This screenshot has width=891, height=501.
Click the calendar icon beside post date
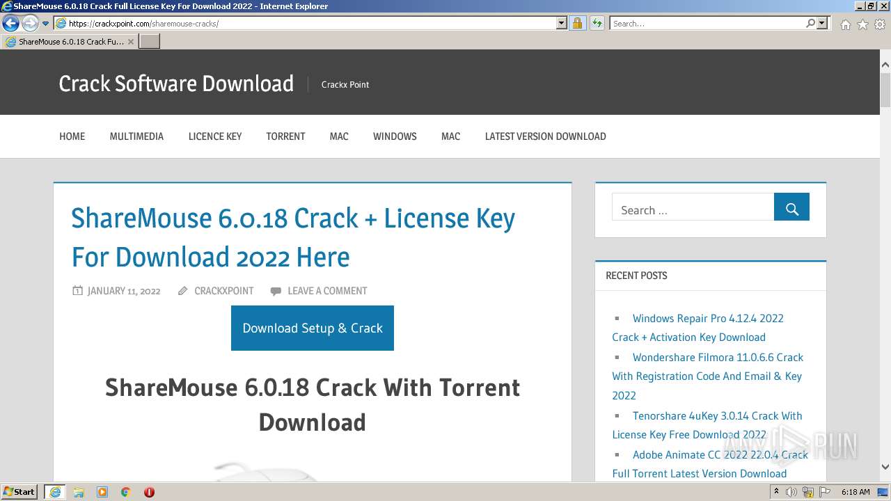pos(77,290)
